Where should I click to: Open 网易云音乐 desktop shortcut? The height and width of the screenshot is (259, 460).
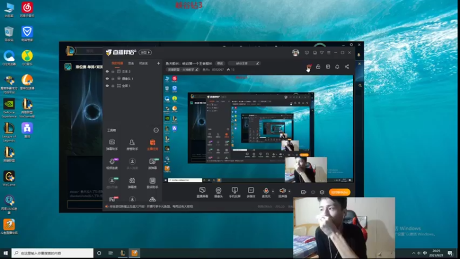(27, 10)
